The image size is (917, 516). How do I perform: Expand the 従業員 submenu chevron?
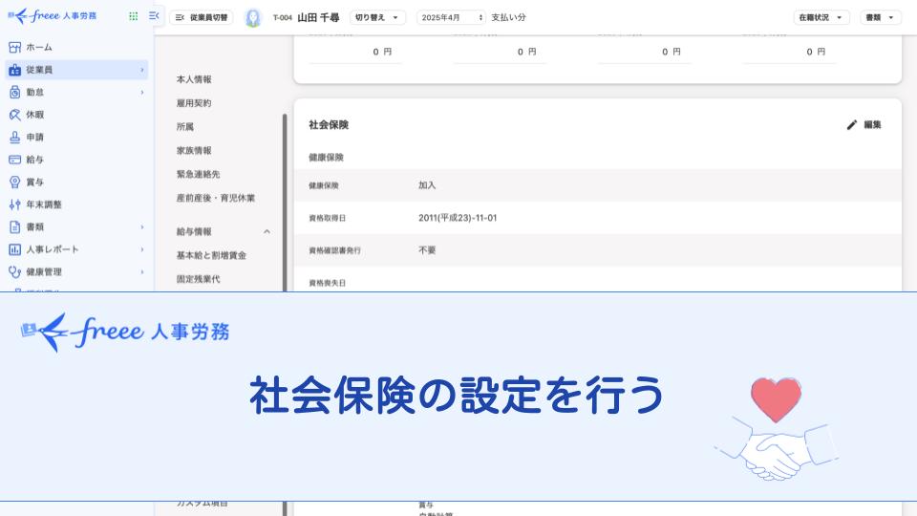click(142, 70)
